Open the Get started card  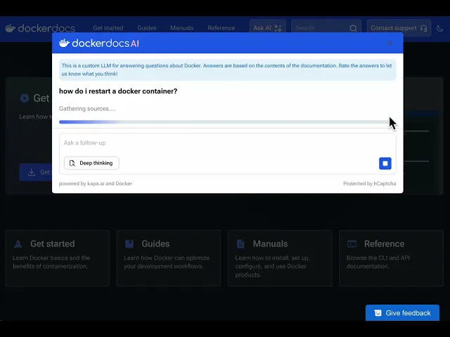[58, 258]
